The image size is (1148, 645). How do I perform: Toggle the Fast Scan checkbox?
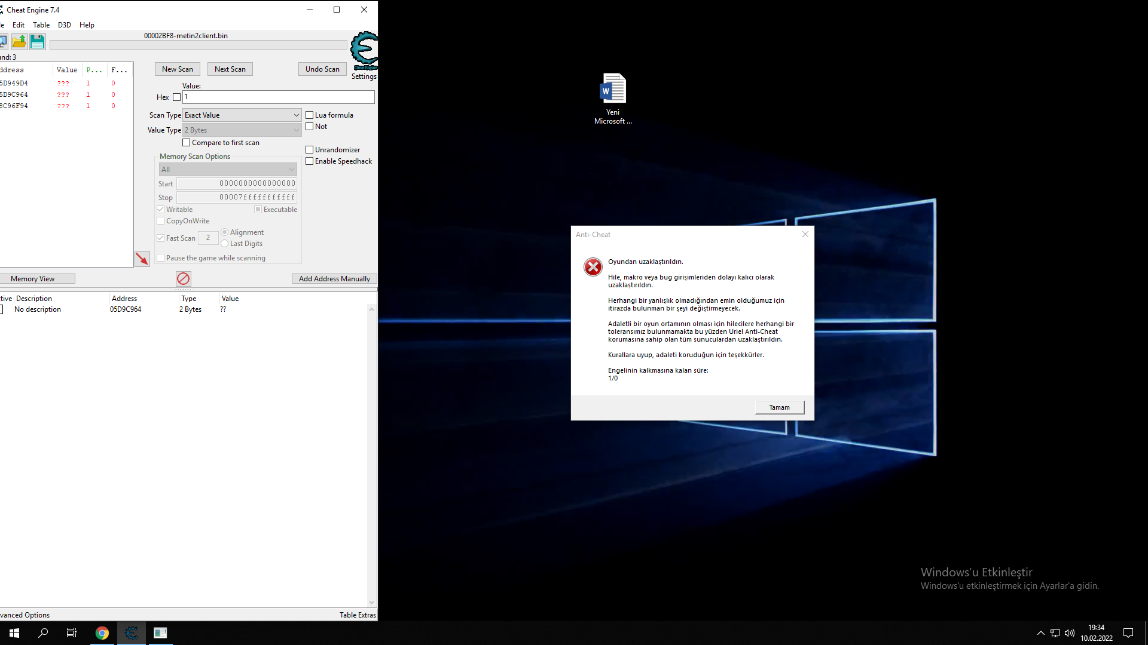click(161, 238)
